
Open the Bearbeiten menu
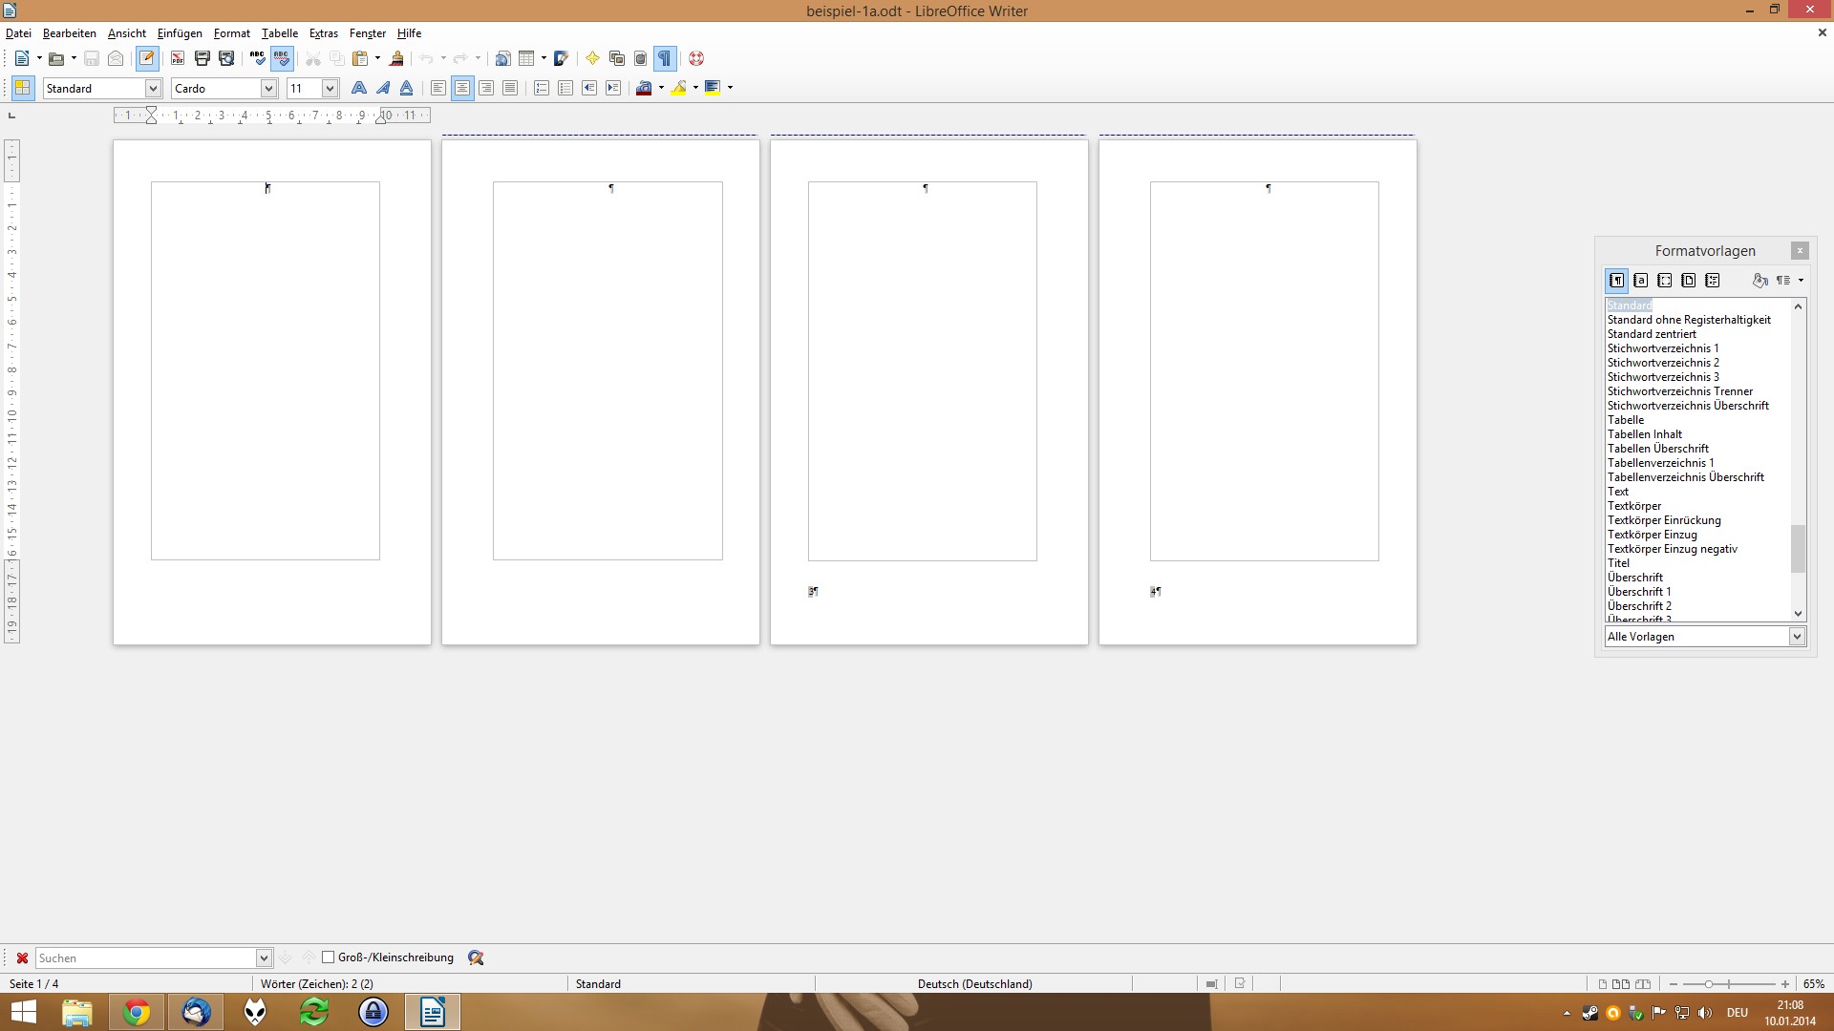[x=70, y=33]
